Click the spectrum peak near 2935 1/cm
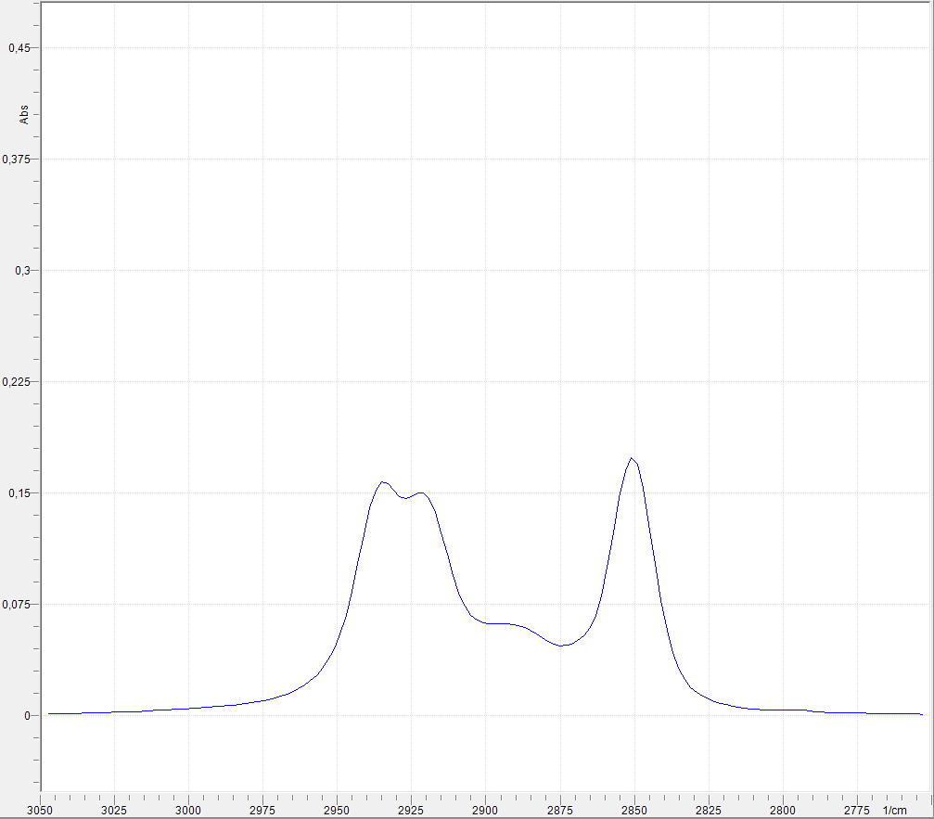This screenshot has width=934, height=819. pos(382,481)
